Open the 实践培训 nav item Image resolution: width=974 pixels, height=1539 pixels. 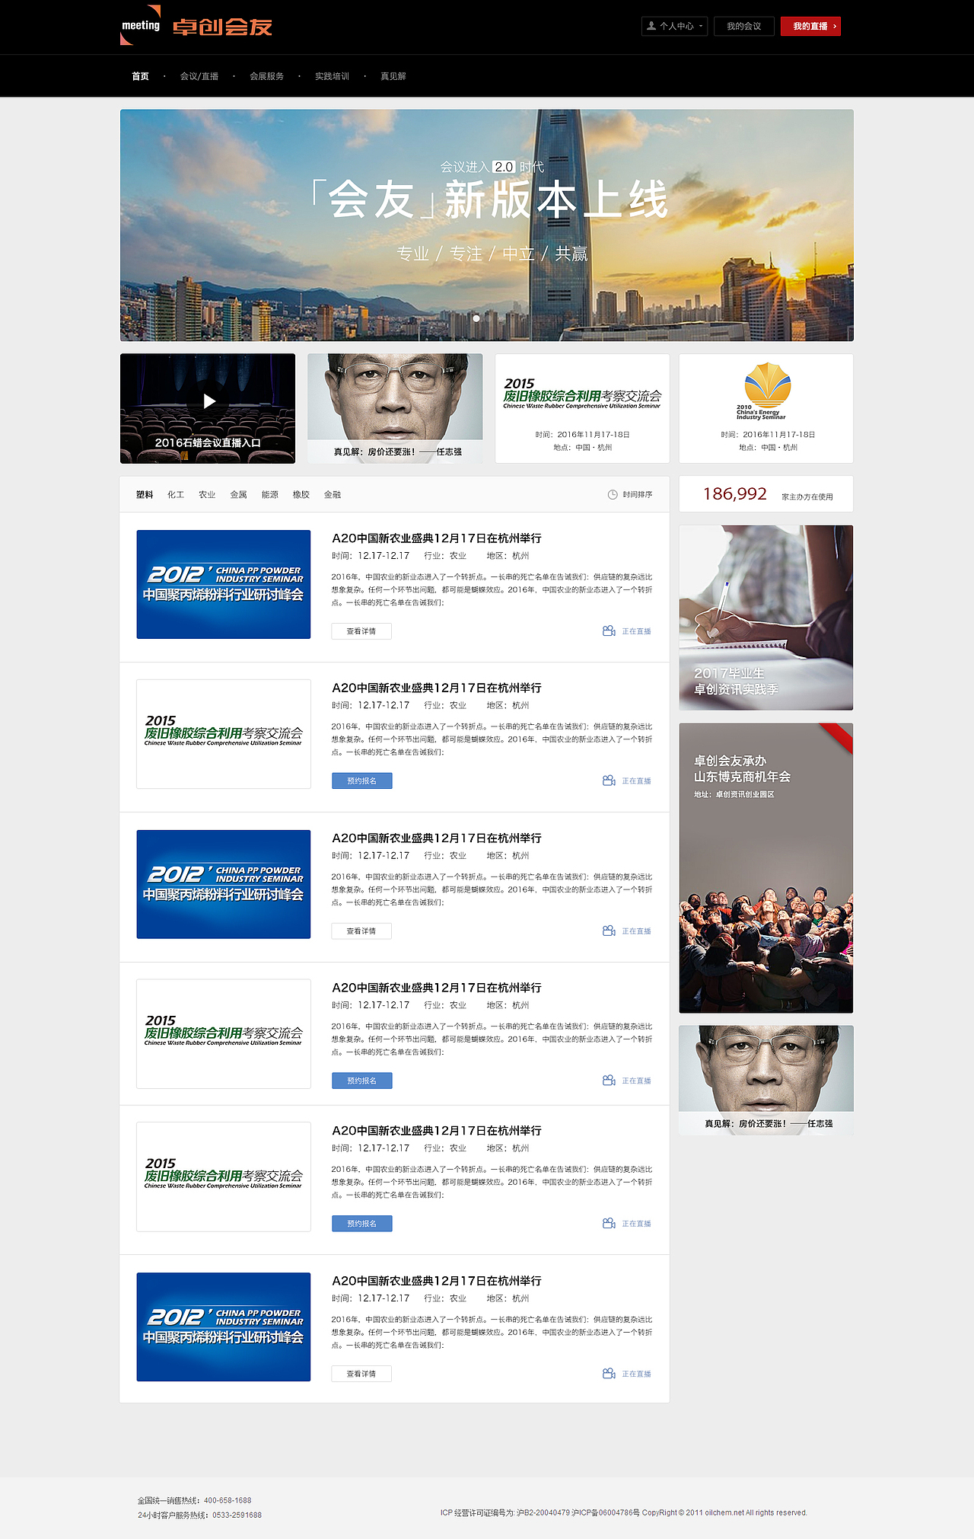point(333,76)
